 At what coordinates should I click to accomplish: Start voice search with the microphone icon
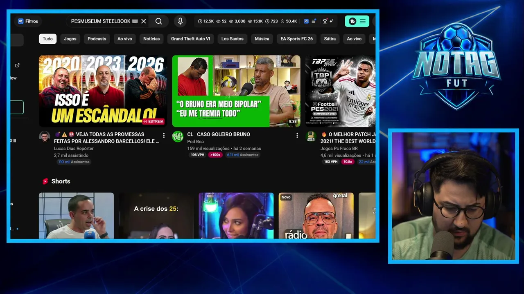[180, 21]
